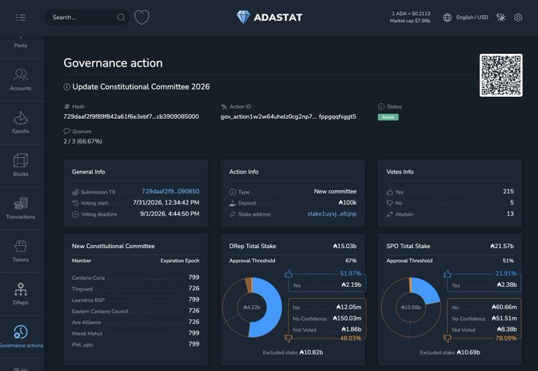The image size is (538, 371).
Task: Open Transactions in the sidebar
Action: coord(21,208)
